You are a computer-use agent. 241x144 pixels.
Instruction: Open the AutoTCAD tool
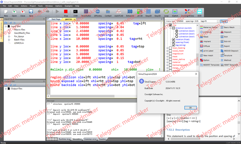[119, 12]
